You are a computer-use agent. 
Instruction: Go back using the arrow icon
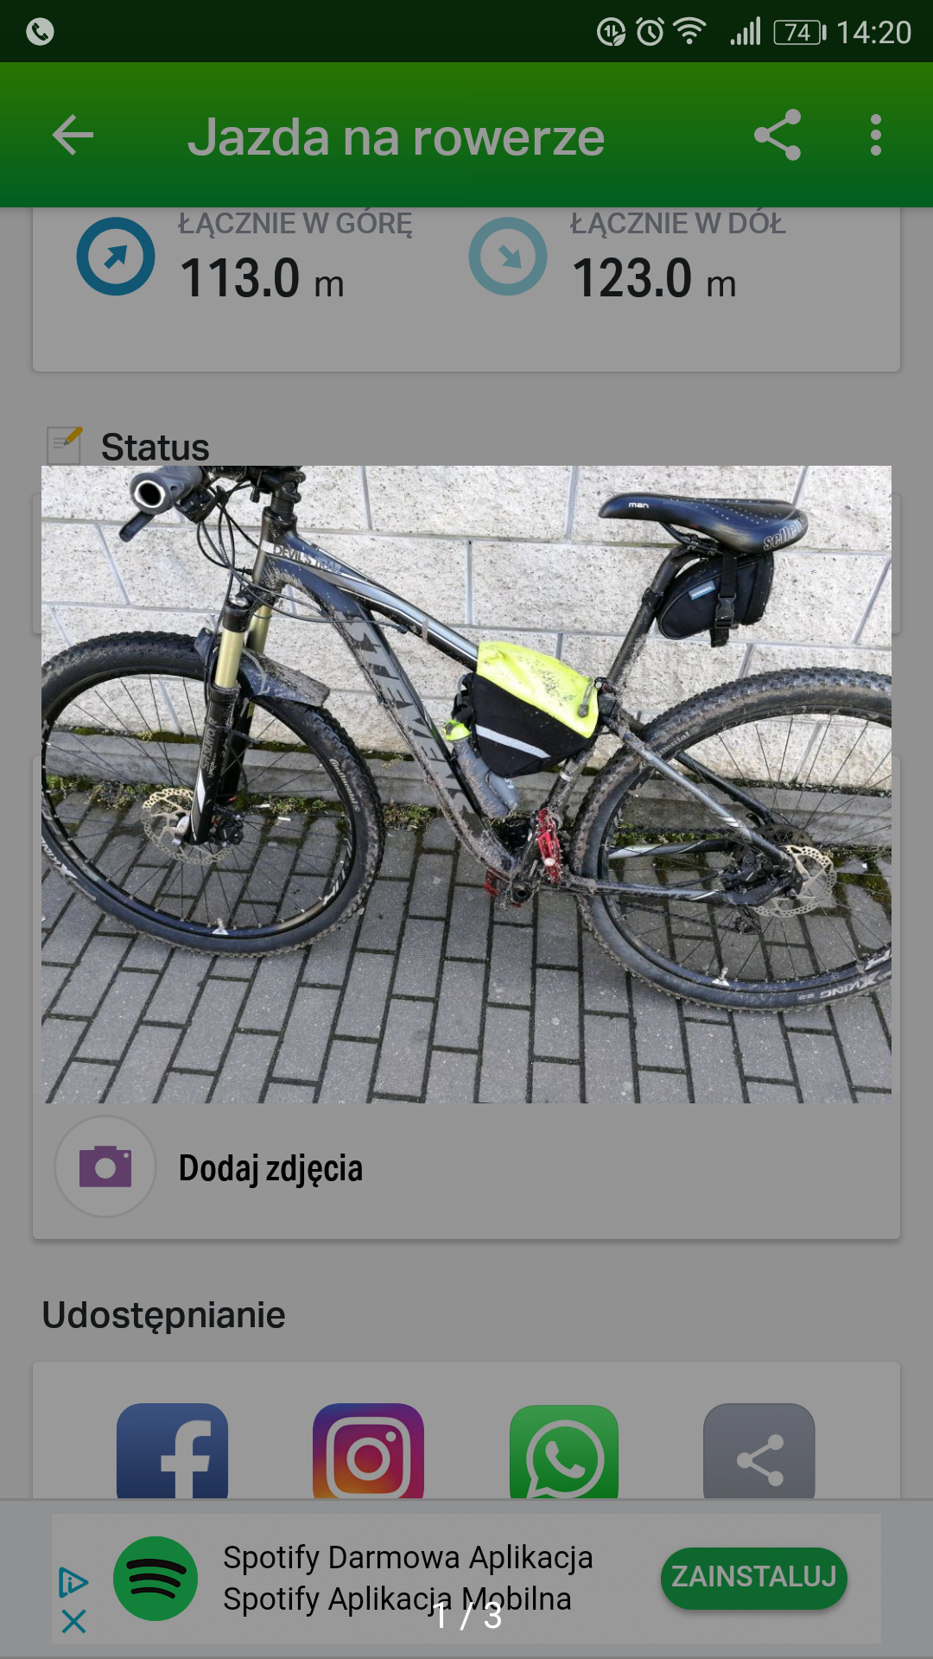point(73,135)
